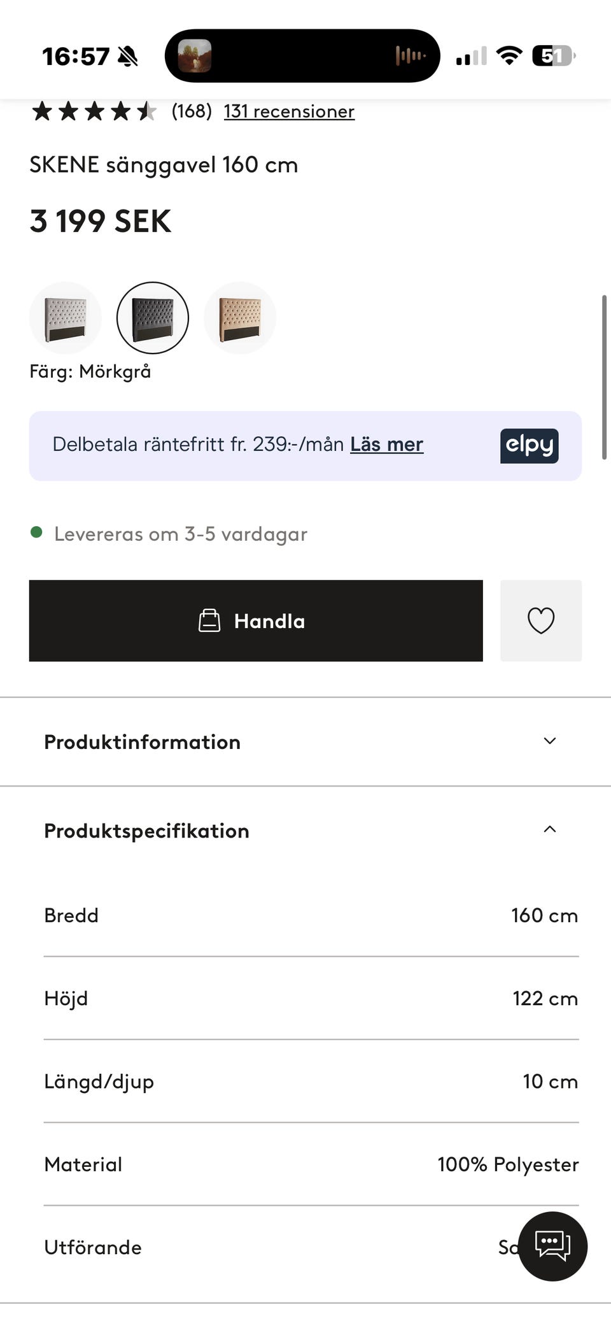This screenshot has width=611, height=1328.
Task: Click the page scrollbar on the right
Action: click(604, 377)
